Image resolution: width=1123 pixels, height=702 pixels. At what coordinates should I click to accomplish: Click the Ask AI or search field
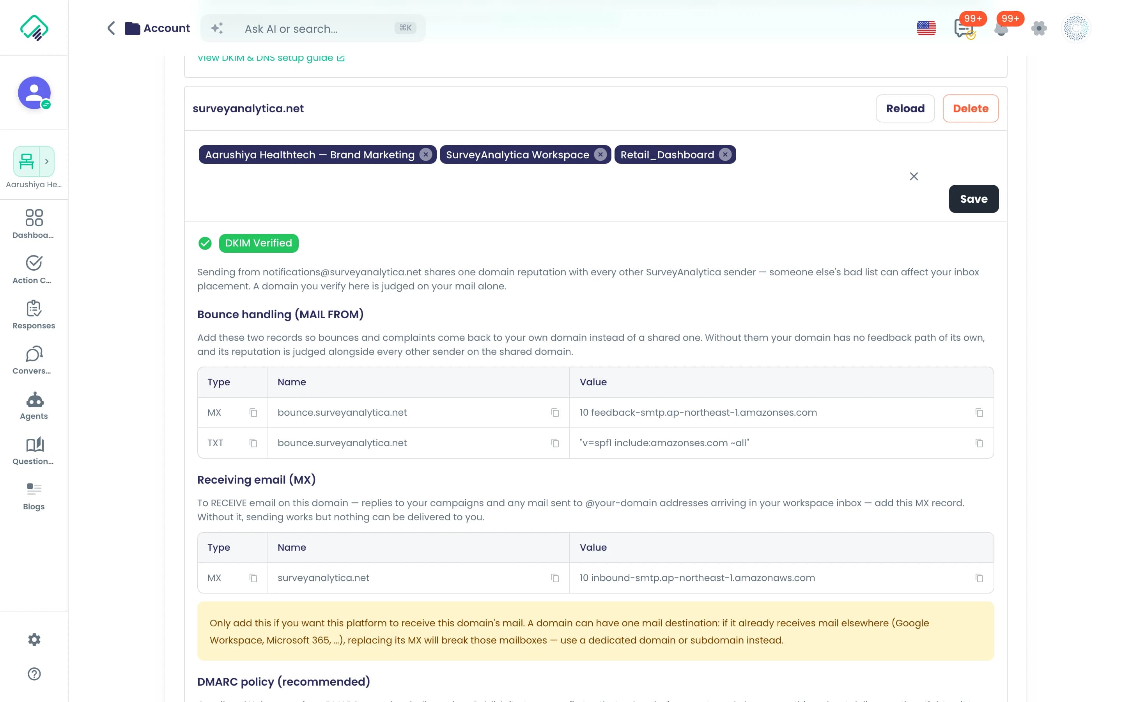click(x=313, y=28)
